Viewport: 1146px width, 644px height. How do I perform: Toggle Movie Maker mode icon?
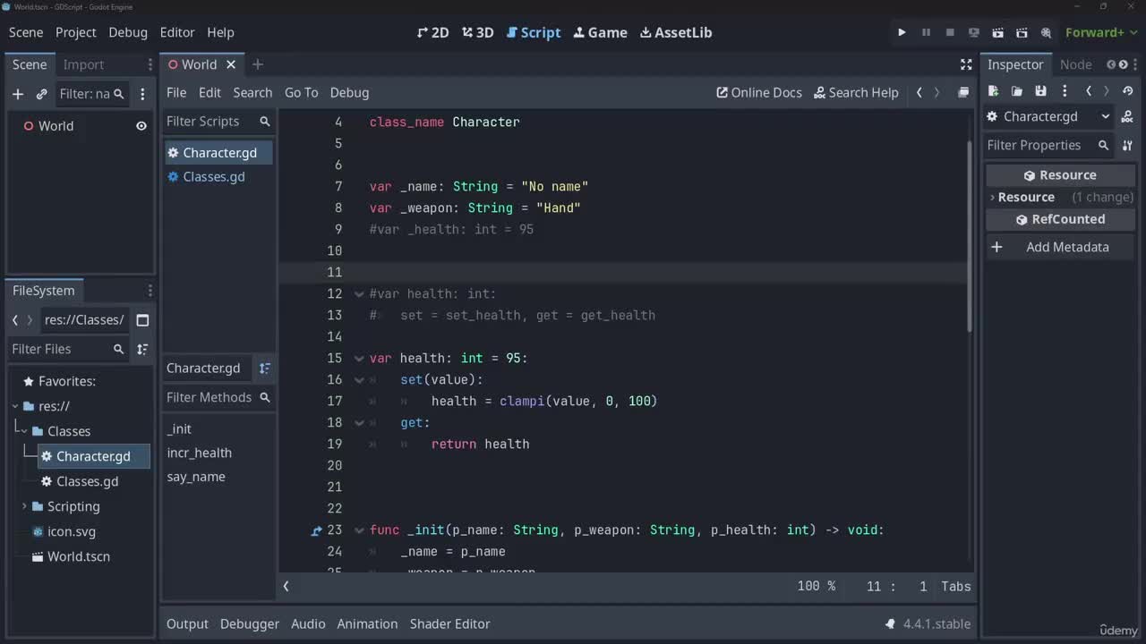(x=1046, y=32)
